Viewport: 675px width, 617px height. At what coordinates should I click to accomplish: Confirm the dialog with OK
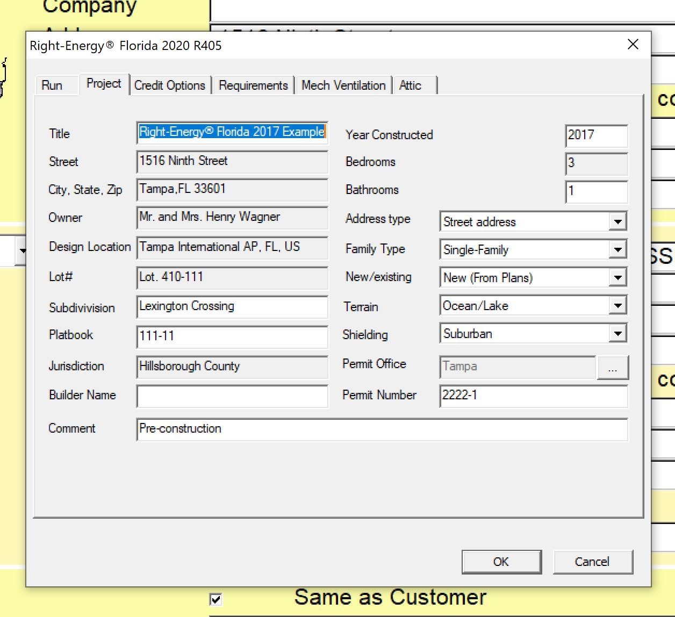(x=501, y=562)
